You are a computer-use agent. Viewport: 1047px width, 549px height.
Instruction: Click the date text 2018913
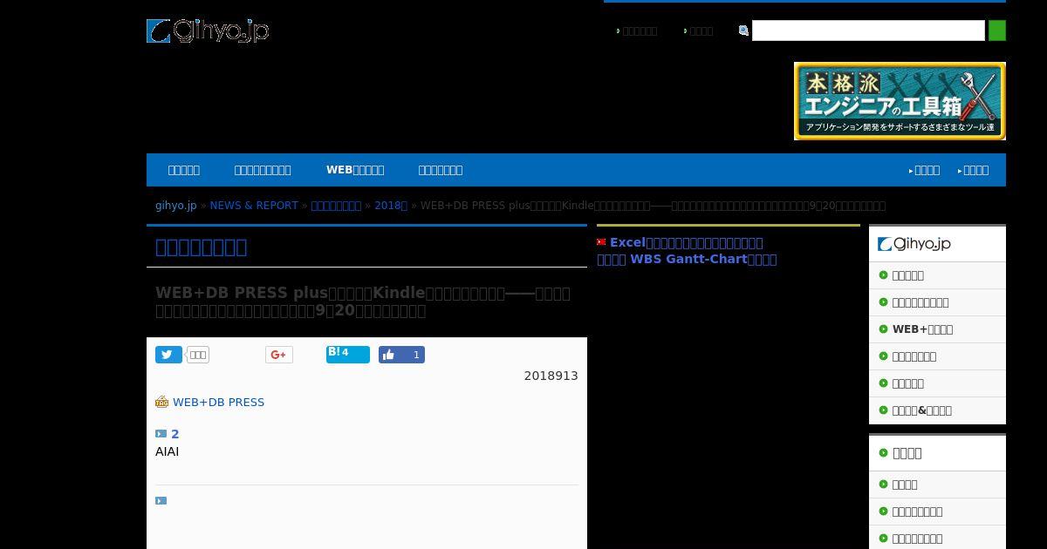click(551, 376)
